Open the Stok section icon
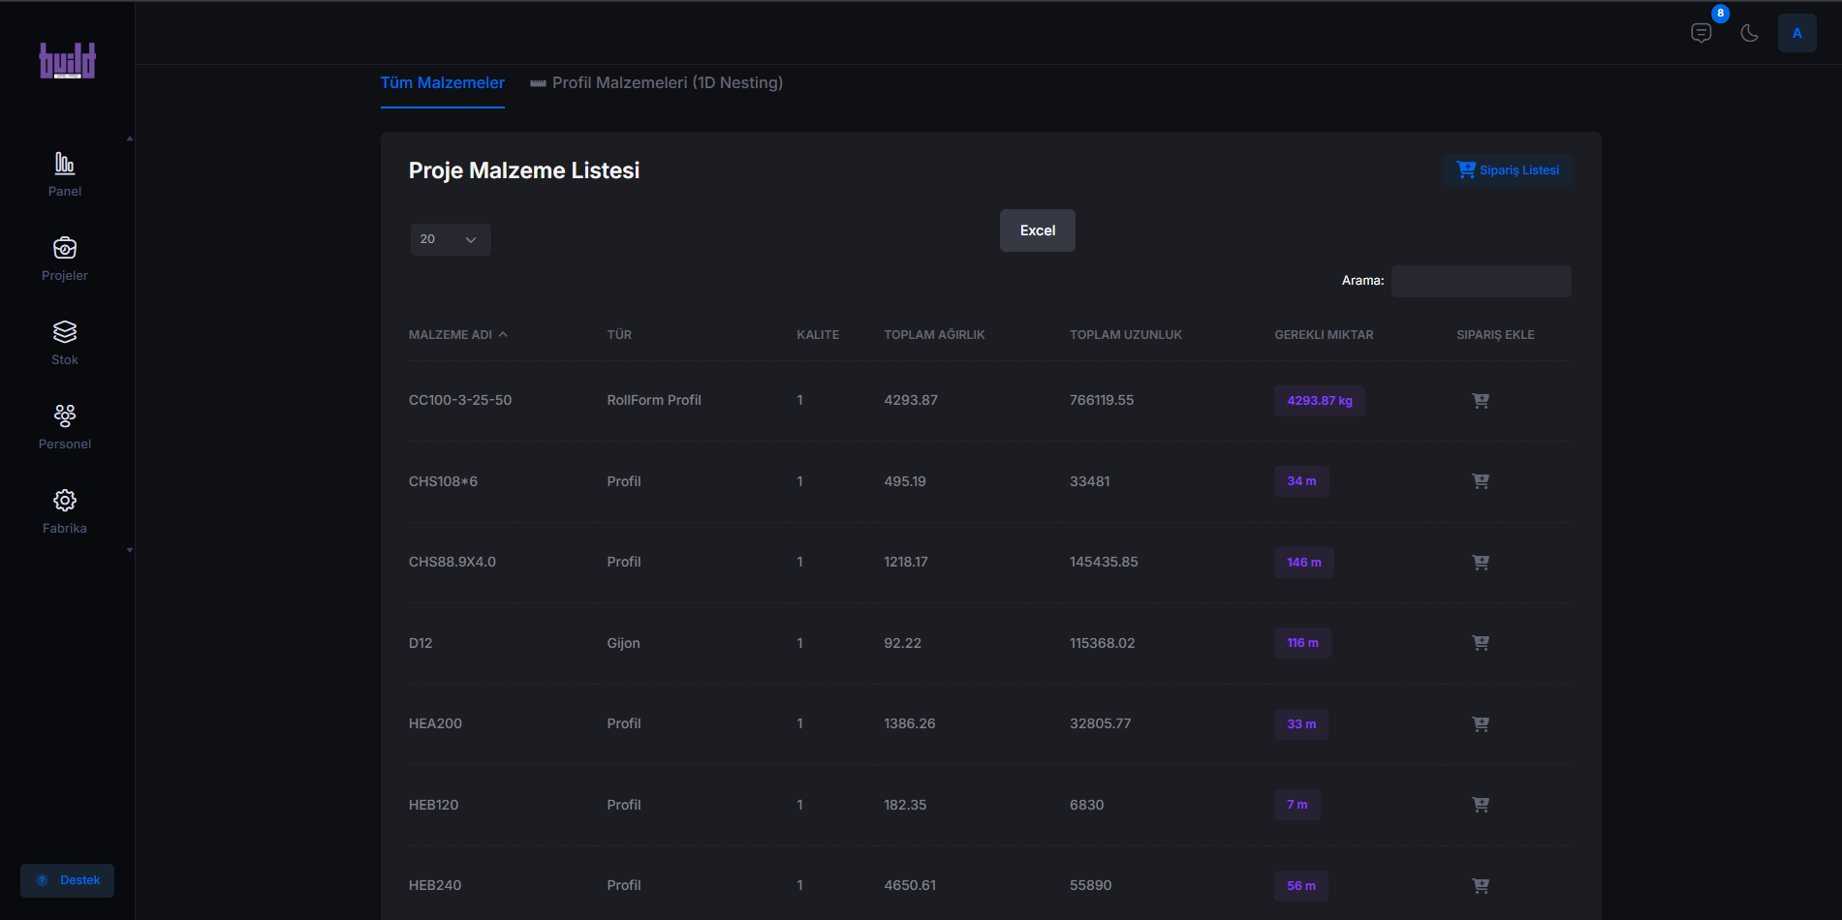The image size is (1842, 920). click(65, 332)
